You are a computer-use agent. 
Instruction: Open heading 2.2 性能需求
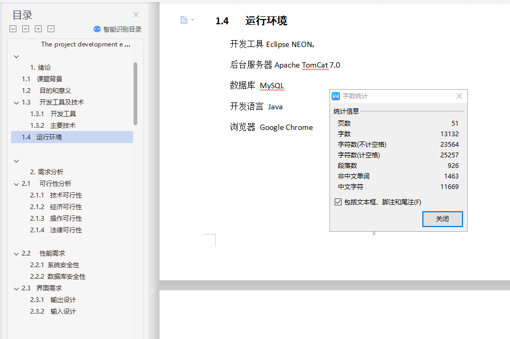click(x=43, y=253)
